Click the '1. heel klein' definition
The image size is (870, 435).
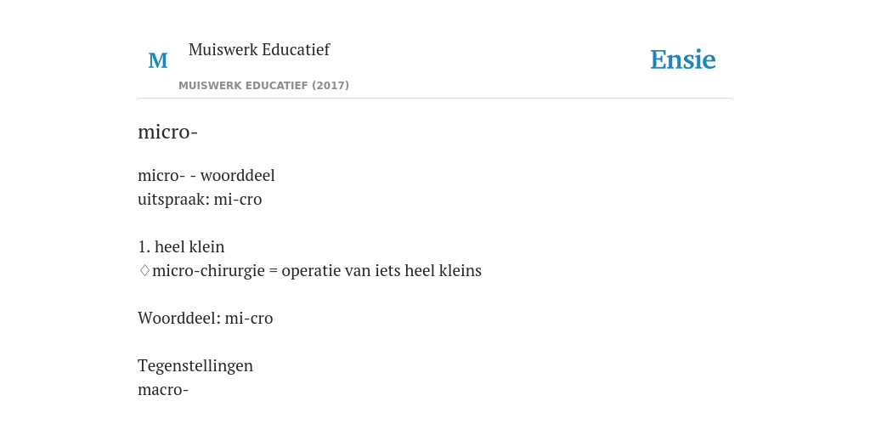(x=181, y=247)
